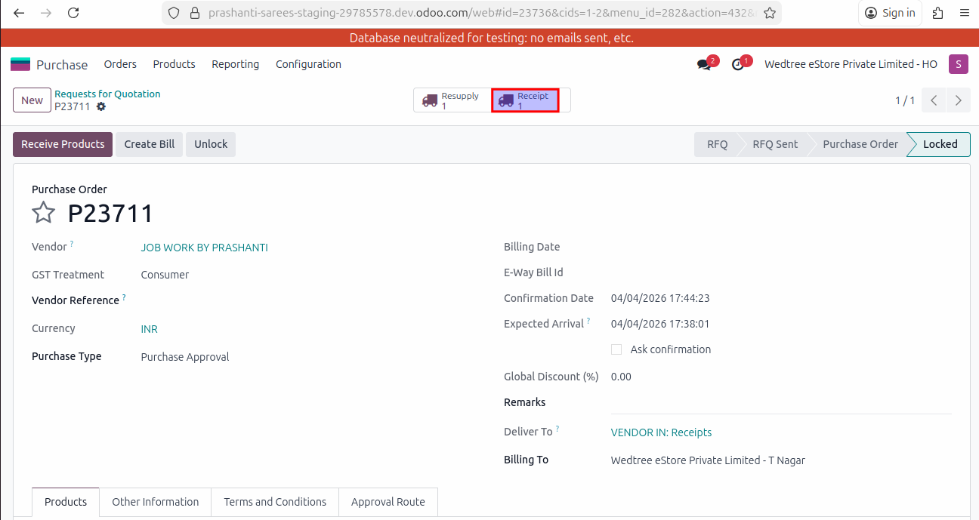Click the Deliver To help question mark
This screenshot has height=520, width=979.
pyautogui.click(x=557, y=429)
